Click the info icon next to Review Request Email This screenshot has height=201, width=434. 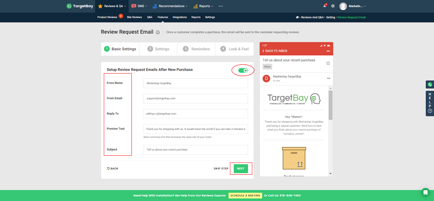[158, 32]
